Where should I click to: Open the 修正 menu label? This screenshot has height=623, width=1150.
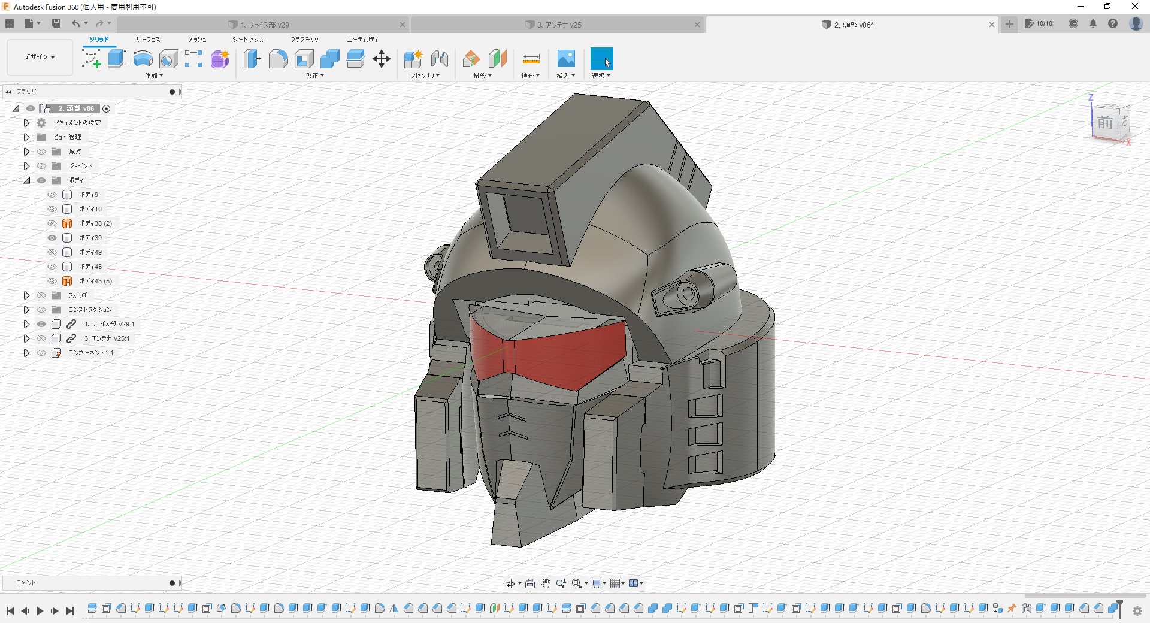click(x=314, y=76)
